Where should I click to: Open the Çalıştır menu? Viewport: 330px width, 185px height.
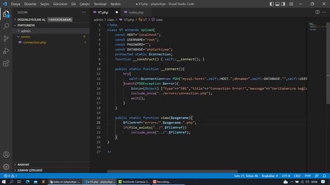coord(85,4)
